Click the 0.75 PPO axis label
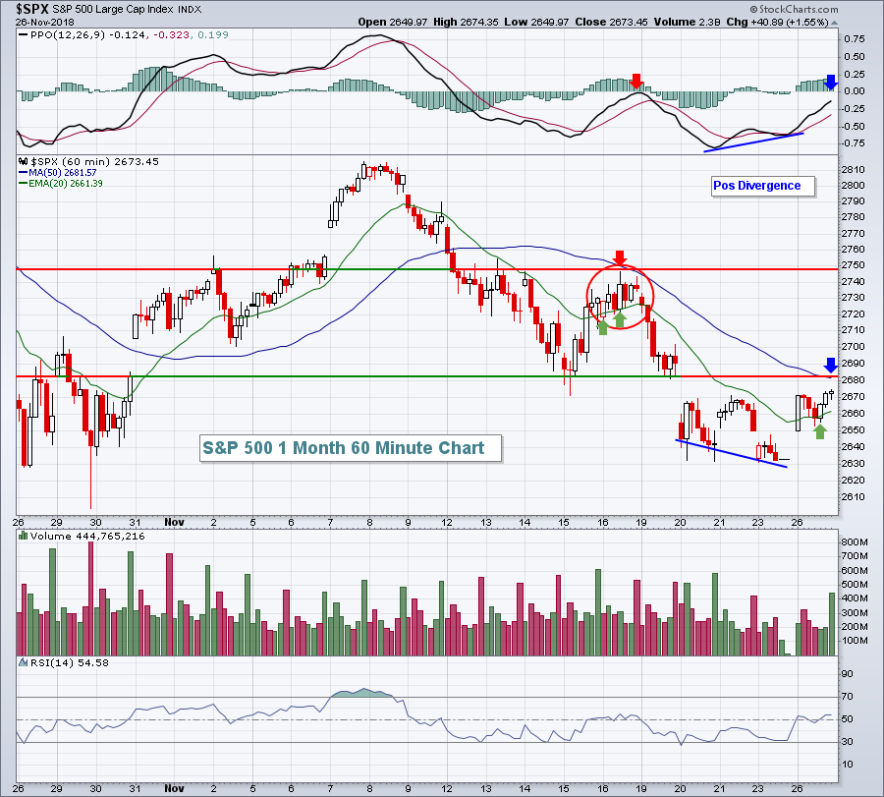Screen dimensions: 884x797 [855, 39]
